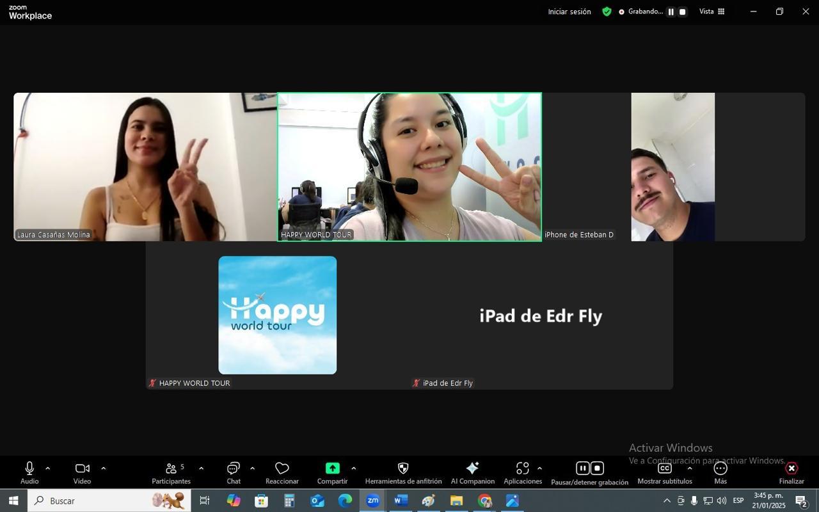Open the Participantes panel

pos(171,472)
